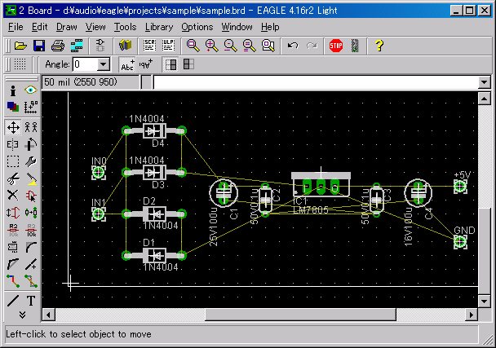
Task: Click the redraw magnifier icon
Action: pos(250,46)
